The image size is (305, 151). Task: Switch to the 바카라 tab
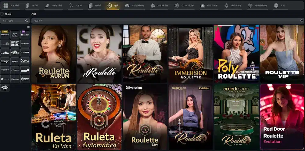[32, 5]
